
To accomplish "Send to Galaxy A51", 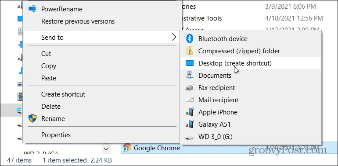I will coord(215,125).
